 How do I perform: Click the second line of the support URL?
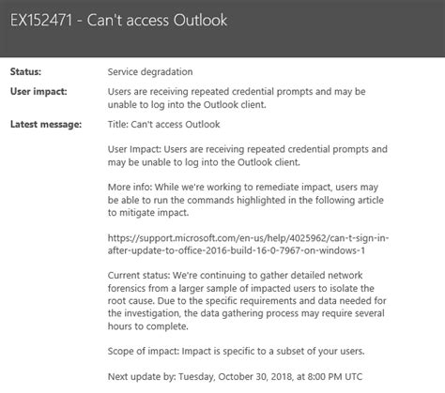(237, 250)
